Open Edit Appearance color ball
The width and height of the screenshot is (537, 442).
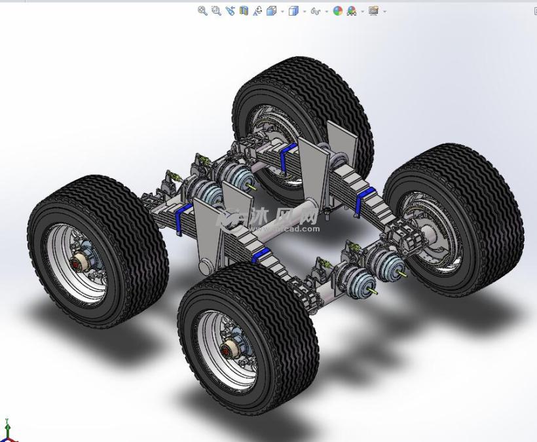pos(337,10)
